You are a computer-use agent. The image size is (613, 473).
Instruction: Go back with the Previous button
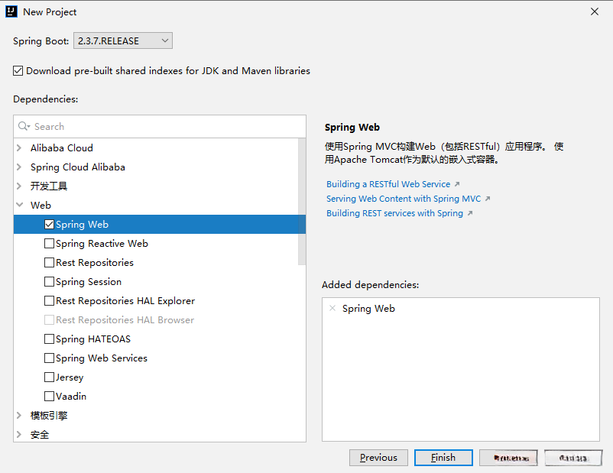(378, 458)
